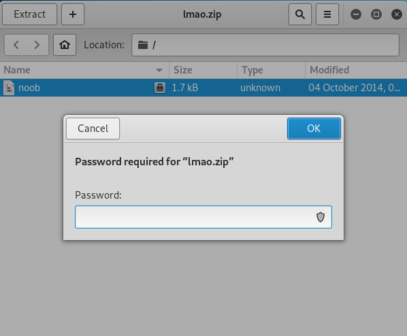Click the noob file icon
The image size is (407, 336).
pyautogui.click(x=9, y=88)
